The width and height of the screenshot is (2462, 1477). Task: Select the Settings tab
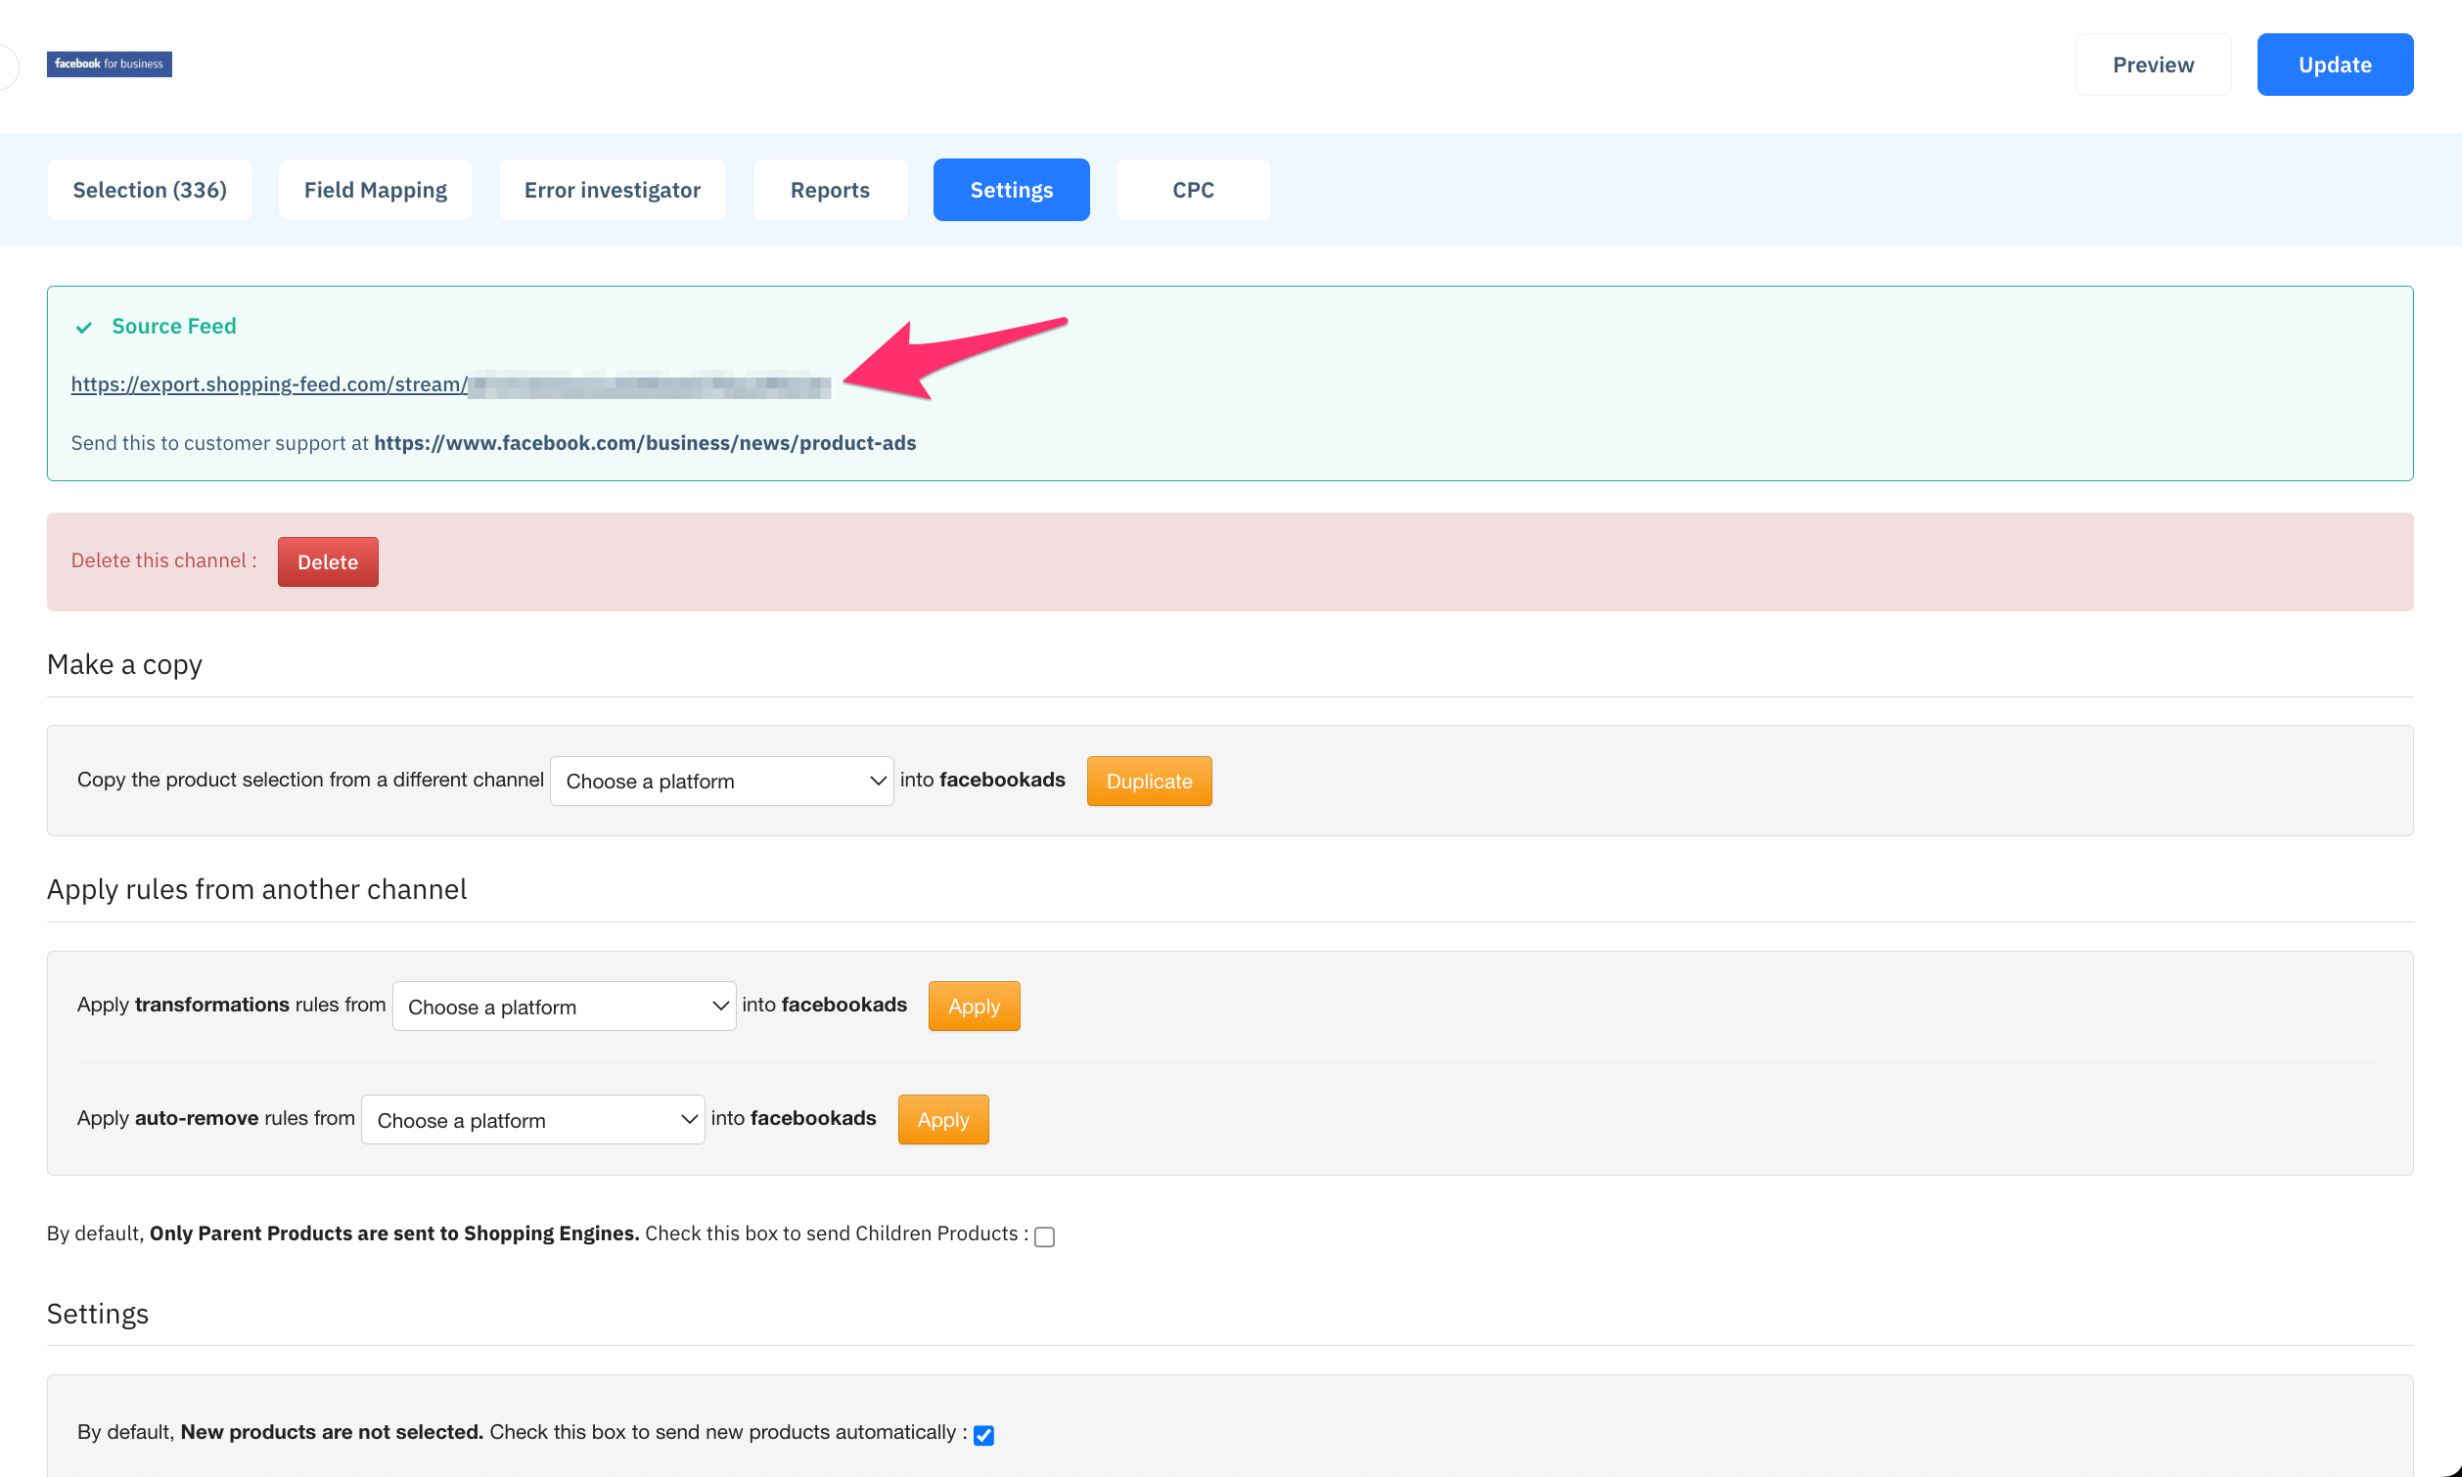pos(1012,189)
